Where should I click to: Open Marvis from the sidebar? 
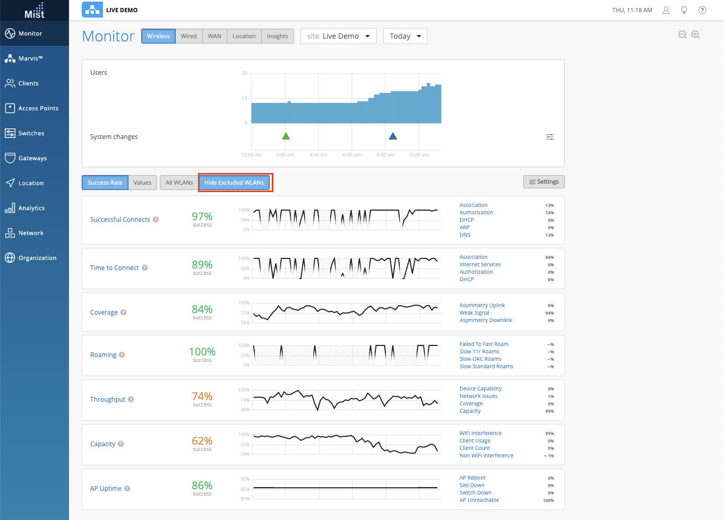[x=30, y=58]
